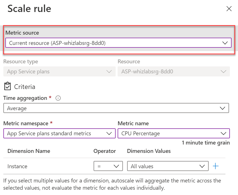Select the Criteria section heading text
Viewport: 238px width, 195px height.
pos(25,87)
